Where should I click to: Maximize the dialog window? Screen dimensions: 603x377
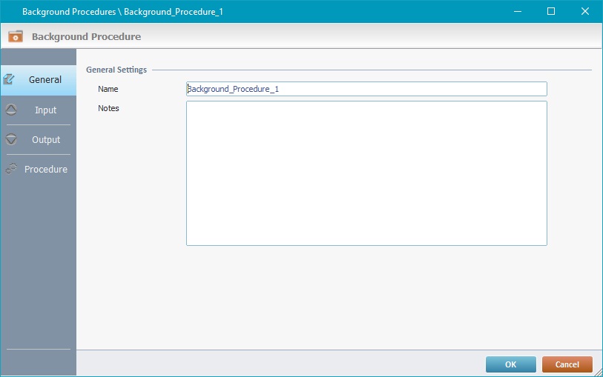(x=551, y=11)
